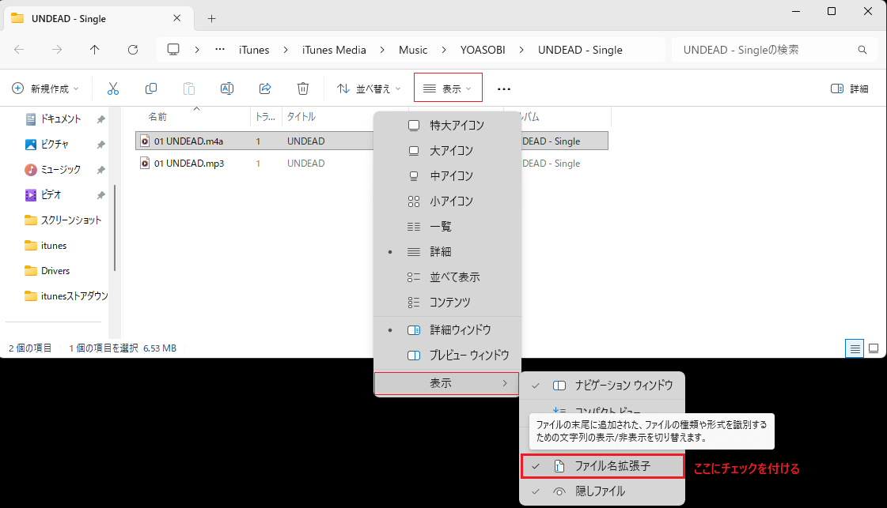
Task: Click the 詳細 pane button top right
Action: pyautogui.click(x=851, y=88)
